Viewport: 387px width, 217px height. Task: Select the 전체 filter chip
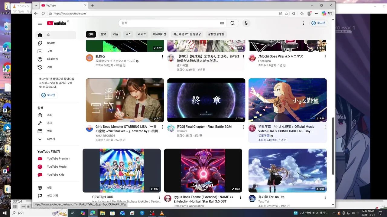click(x=91, y=34)
